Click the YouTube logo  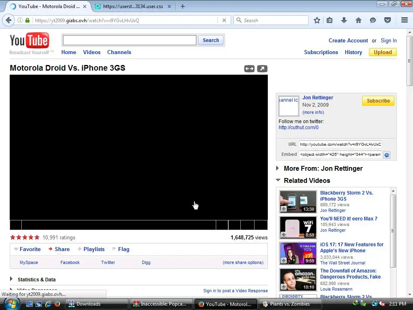[x=29, y=41]
